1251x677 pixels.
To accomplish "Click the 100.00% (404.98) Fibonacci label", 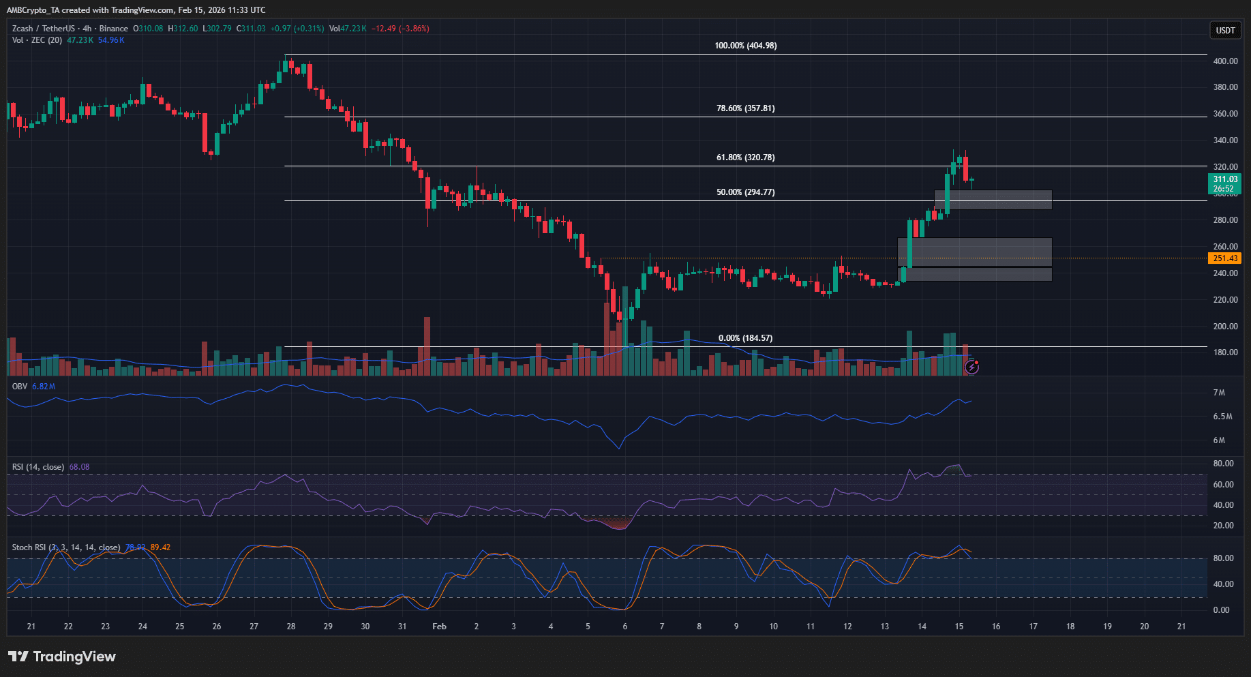I will point(745,45).
